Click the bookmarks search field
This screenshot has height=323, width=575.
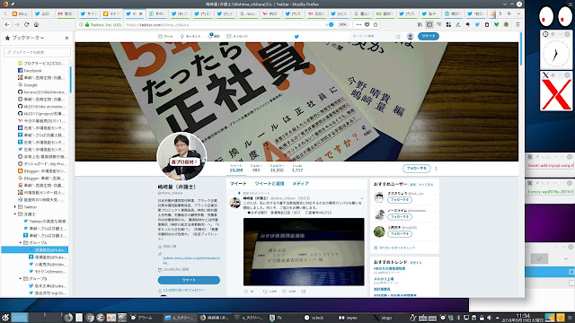37,52
